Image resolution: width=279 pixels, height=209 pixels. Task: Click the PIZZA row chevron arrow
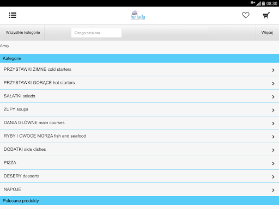coord(273,163)
